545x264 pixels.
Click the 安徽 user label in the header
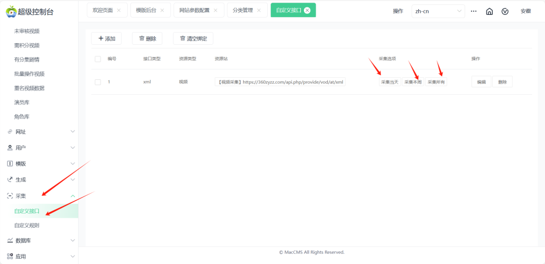(x=525, y=11)
